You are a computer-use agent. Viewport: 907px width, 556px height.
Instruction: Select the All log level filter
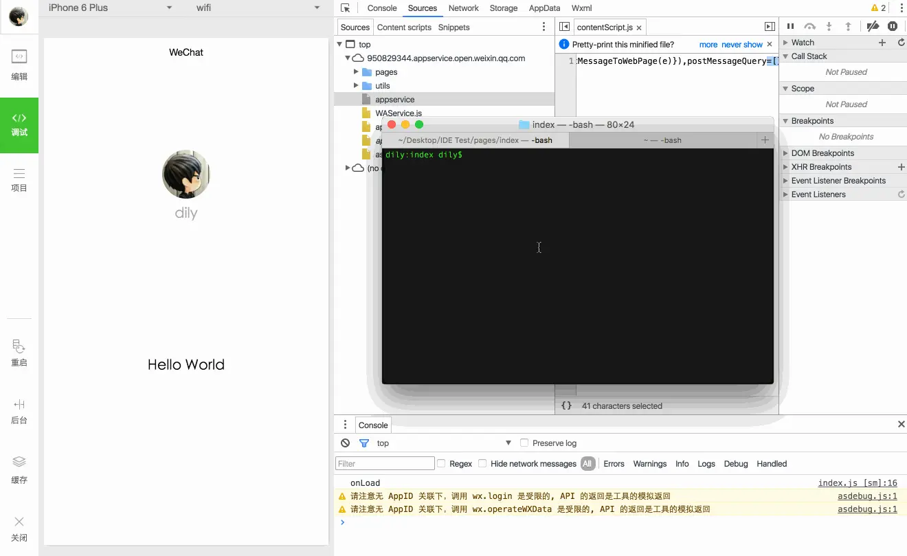pyautogui.click(x=587, y=464)
